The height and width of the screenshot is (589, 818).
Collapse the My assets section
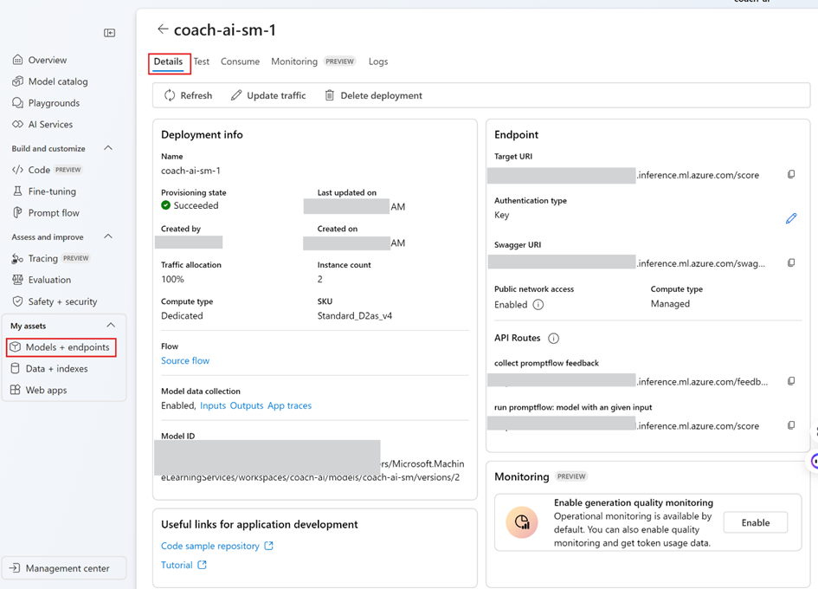[111, 326]
